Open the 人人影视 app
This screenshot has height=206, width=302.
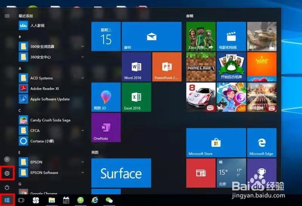click(x=51, y=26)
